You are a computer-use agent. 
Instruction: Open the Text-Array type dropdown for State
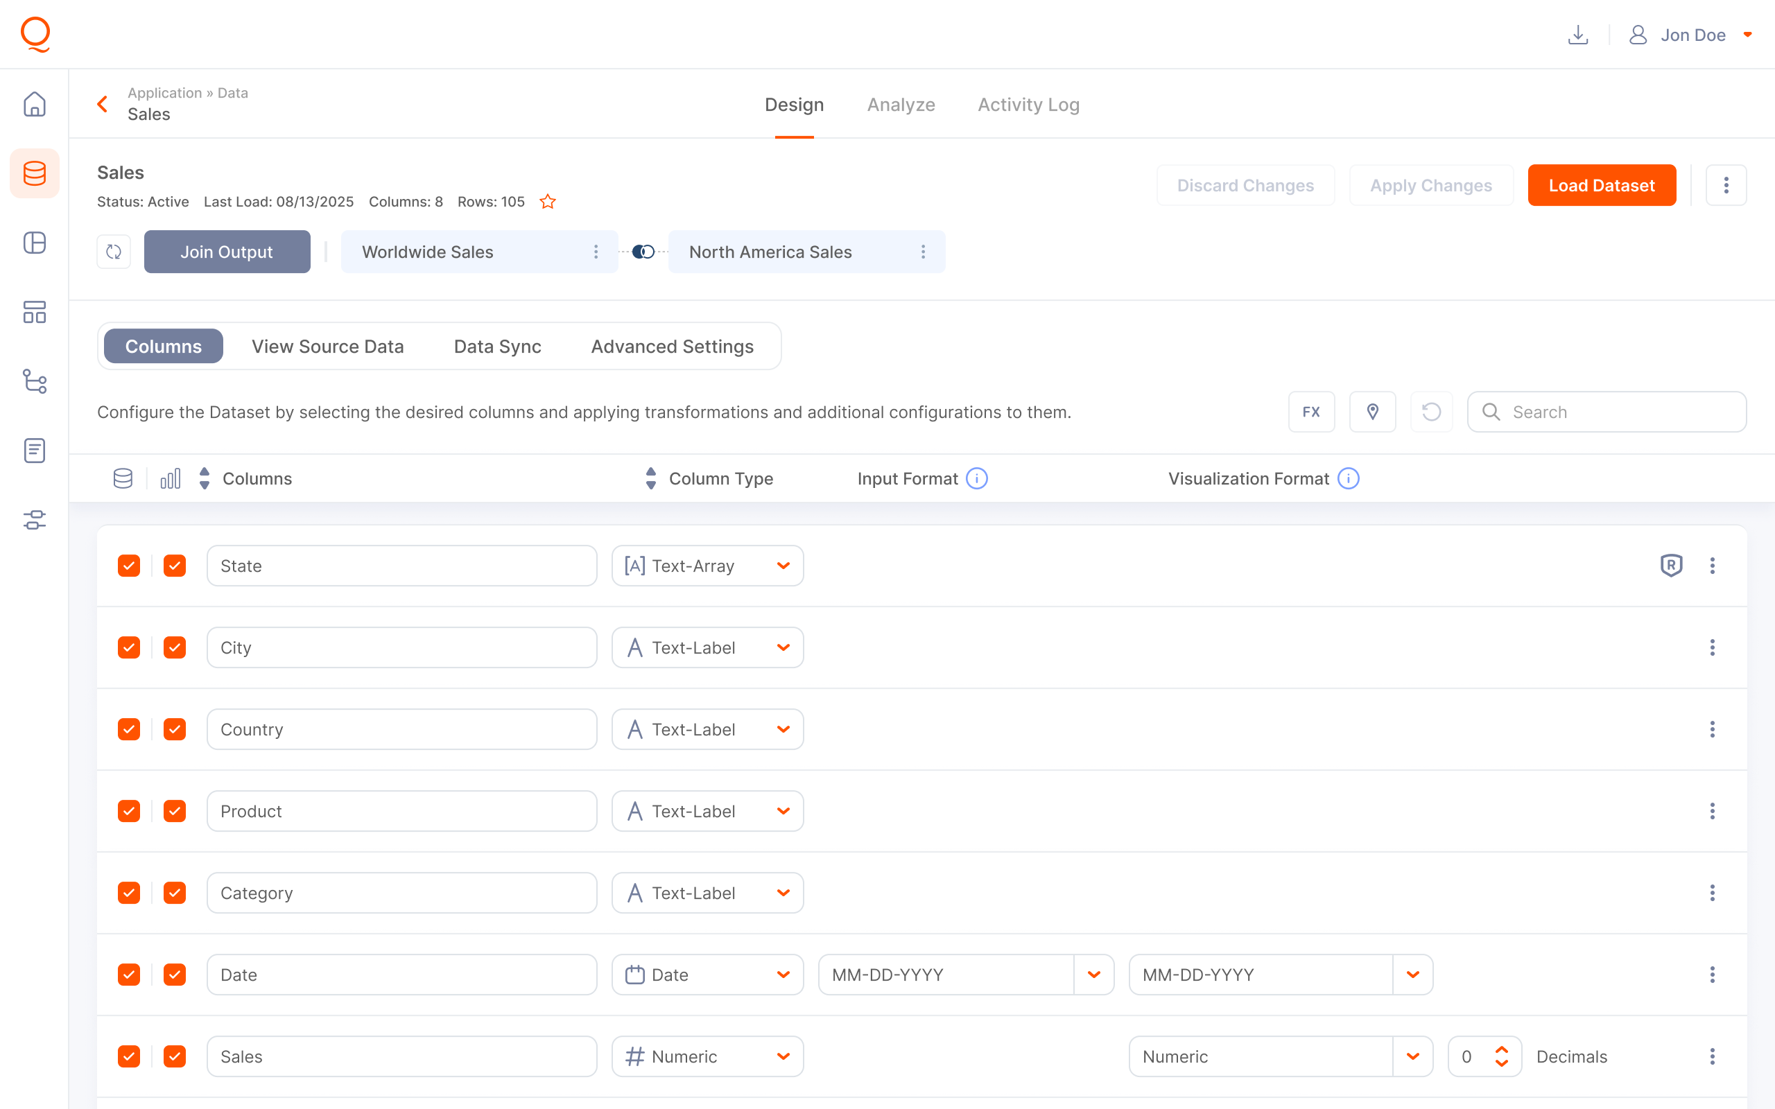707,566
